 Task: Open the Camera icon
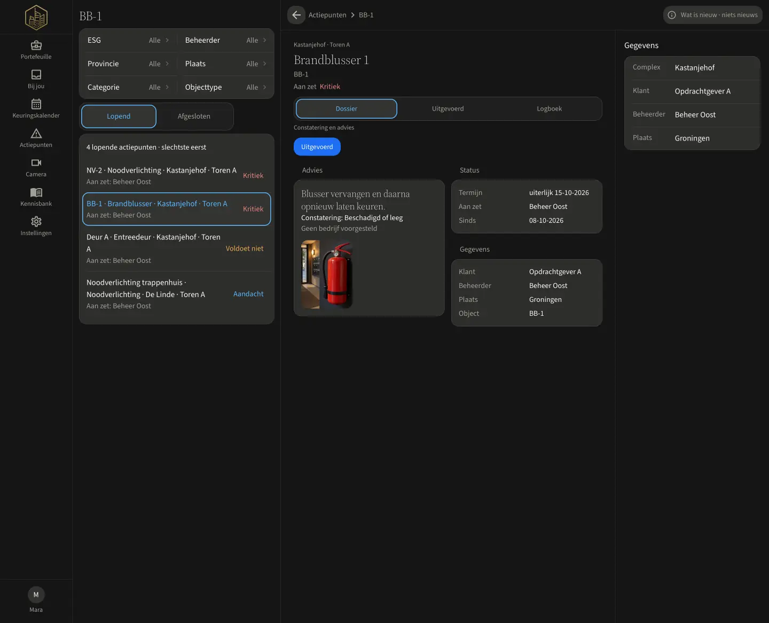click(x=36, y=163)
